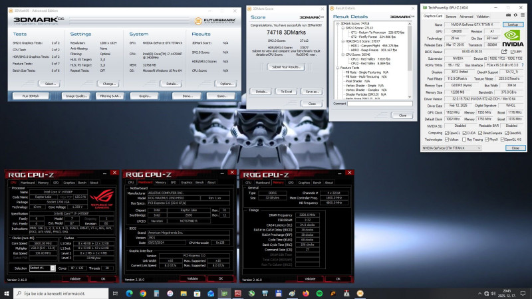The width and height of the screenshot is (532, 299).
Task: Toggle the DirectML checkbox
Action: point(506,133)
